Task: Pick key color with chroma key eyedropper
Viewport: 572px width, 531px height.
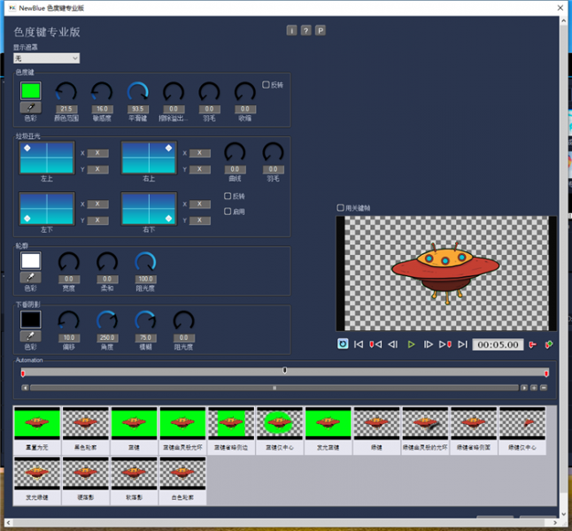Action: 31,108
